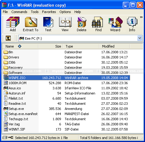Click the Setup.exe ASUS icon
Image resolution: width=145 pixels, height=142 pixels.
6,109
